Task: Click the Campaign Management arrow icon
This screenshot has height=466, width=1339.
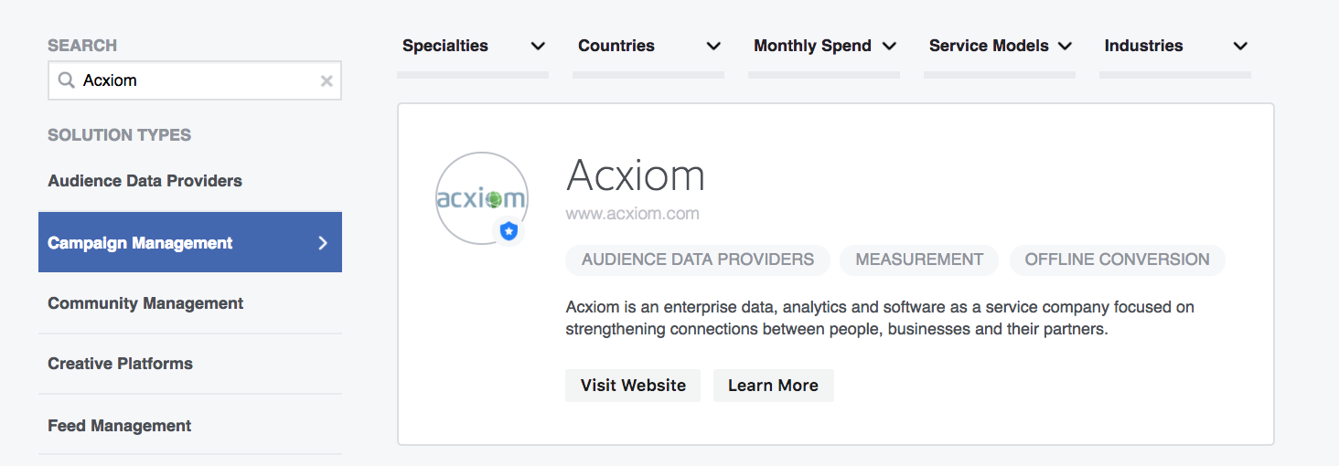Action: (322, 243)
